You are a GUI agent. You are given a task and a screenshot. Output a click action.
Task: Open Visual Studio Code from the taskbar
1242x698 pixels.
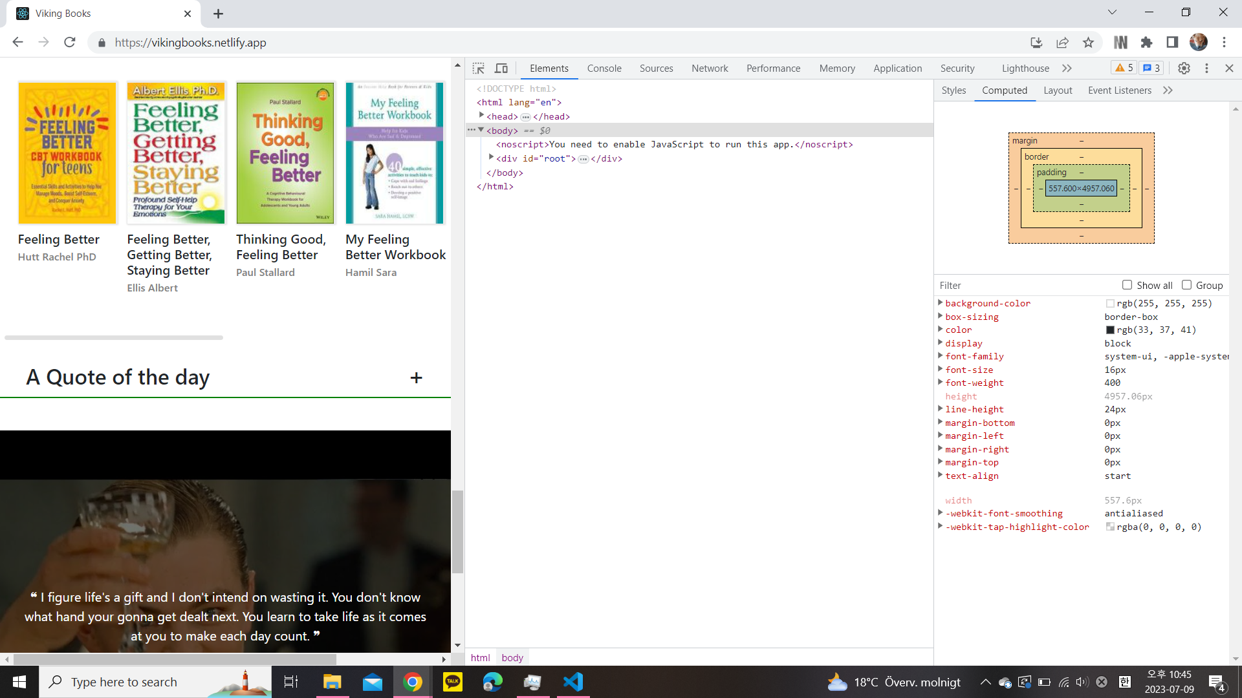click(x=573, y=682)
